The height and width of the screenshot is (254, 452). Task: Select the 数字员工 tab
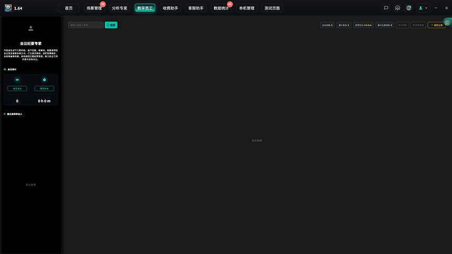[x=145, y=8]
